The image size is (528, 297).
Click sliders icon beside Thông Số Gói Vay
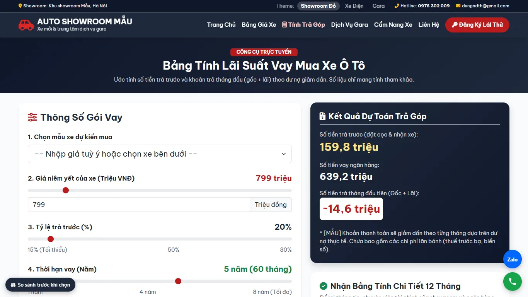[32, 117]
